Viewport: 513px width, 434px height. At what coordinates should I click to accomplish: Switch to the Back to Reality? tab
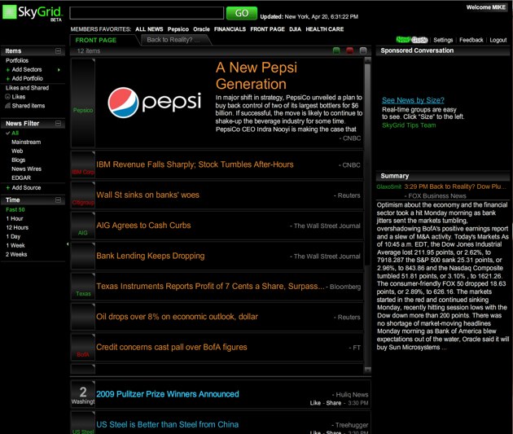click(173, 40)
